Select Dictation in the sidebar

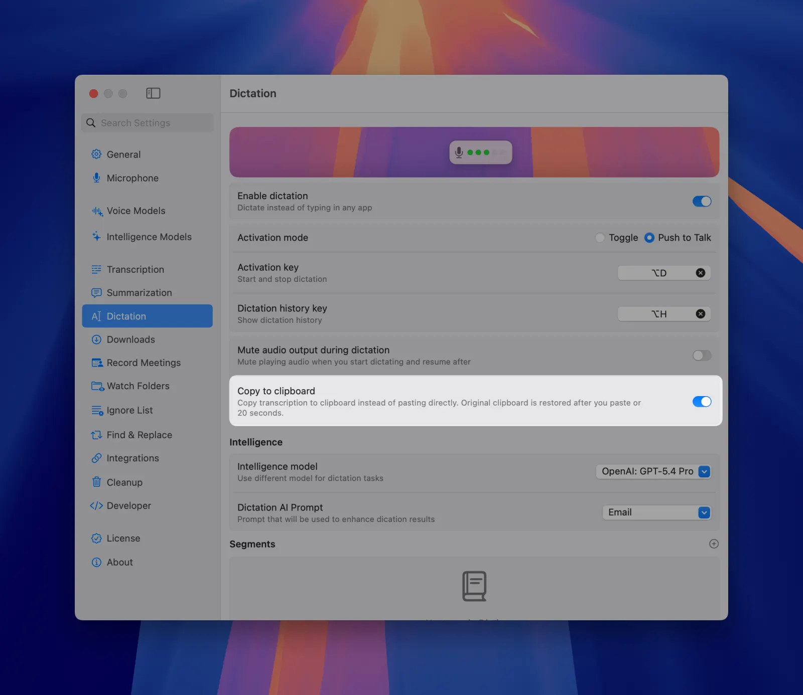147,316
